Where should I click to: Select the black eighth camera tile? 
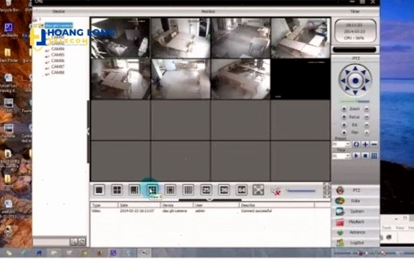click(300, 79)
